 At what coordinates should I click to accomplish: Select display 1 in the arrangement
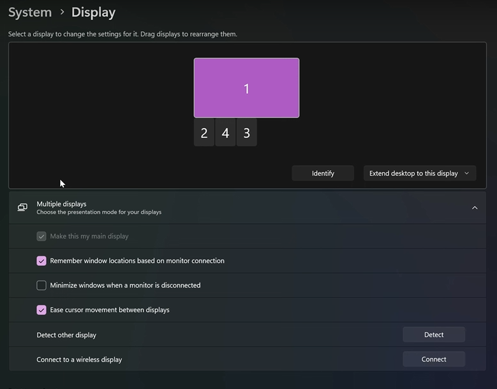coord(246,88)
